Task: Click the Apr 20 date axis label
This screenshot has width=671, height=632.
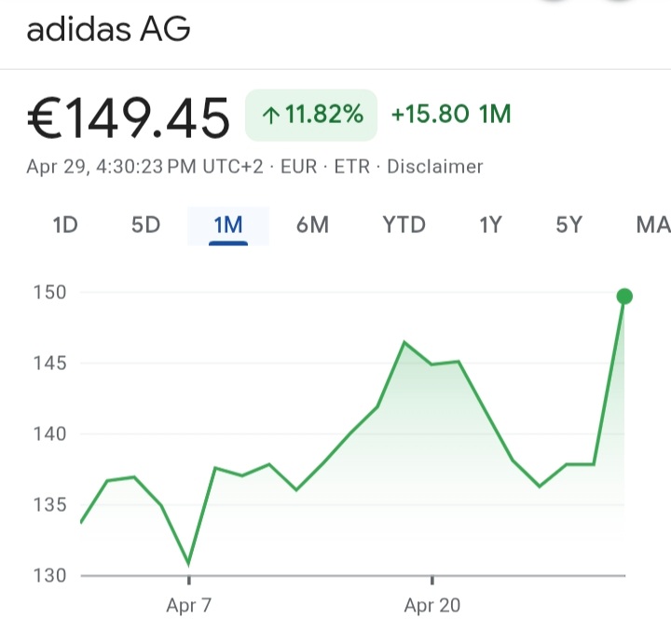Action: (432, 606)
